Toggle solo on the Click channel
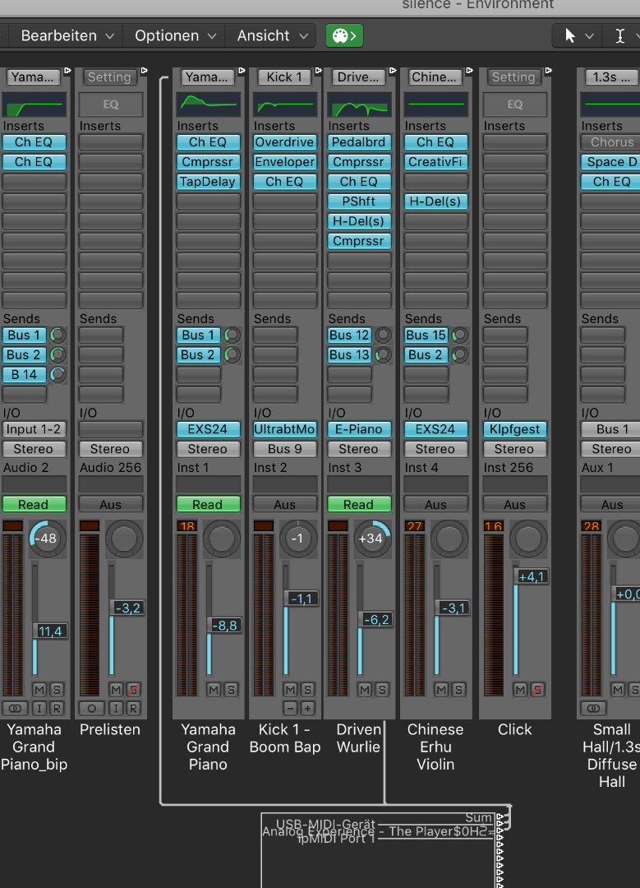Screen dimensions: 640x888 pos(537,689)
